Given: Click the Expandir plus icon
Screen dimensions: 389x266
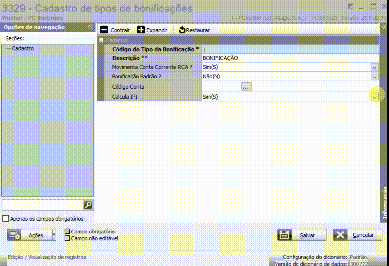Looking at the screenshot, I should 141,30.
